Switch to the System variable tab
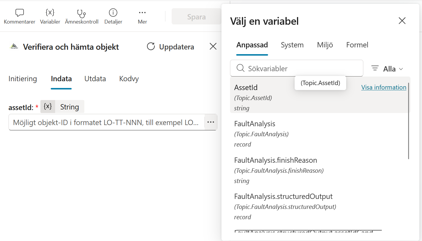The height and width of the screenshot is (241, 422). (x=292, y=45)
